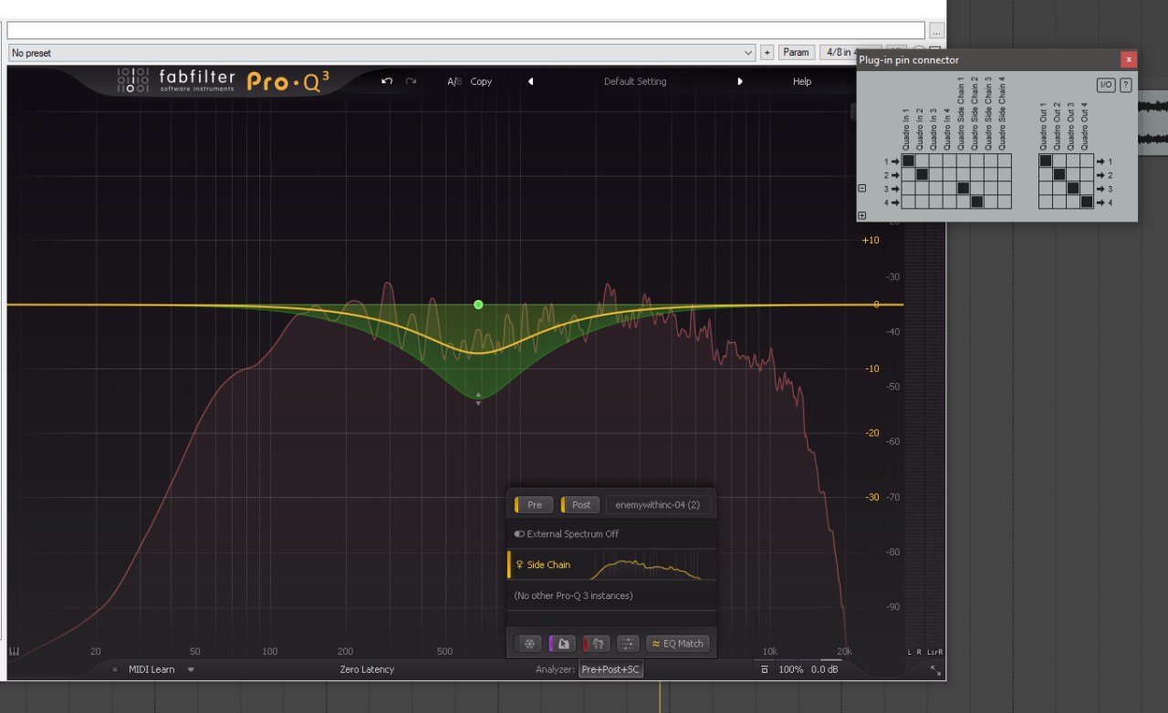Click the ellipsis button beside comment field
The width and height of the screenshot is (1168, 713).
coord(935,31)
